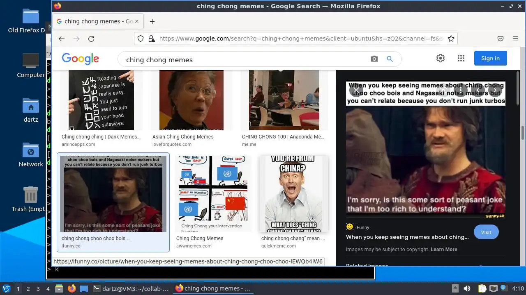Image resolution: width=526 pixels, height=295 pixels.
Task: Open the Trash desktop icon
Action: click(30, 200)
